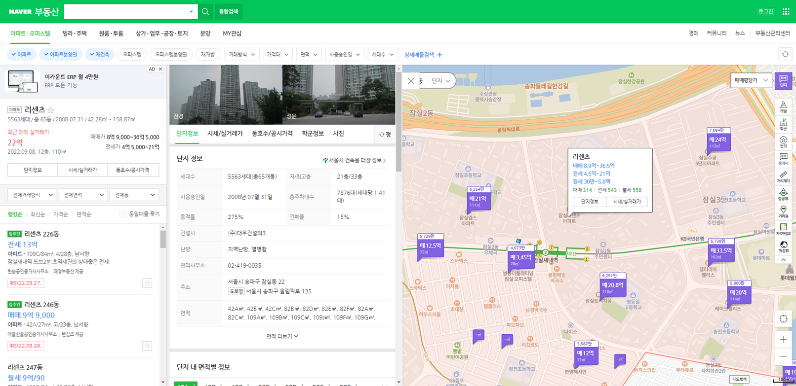This screenshot has width=796, height=386.
Task: Open the 사용승인일 filter dropdown
Action: click(x=345, y=55)
